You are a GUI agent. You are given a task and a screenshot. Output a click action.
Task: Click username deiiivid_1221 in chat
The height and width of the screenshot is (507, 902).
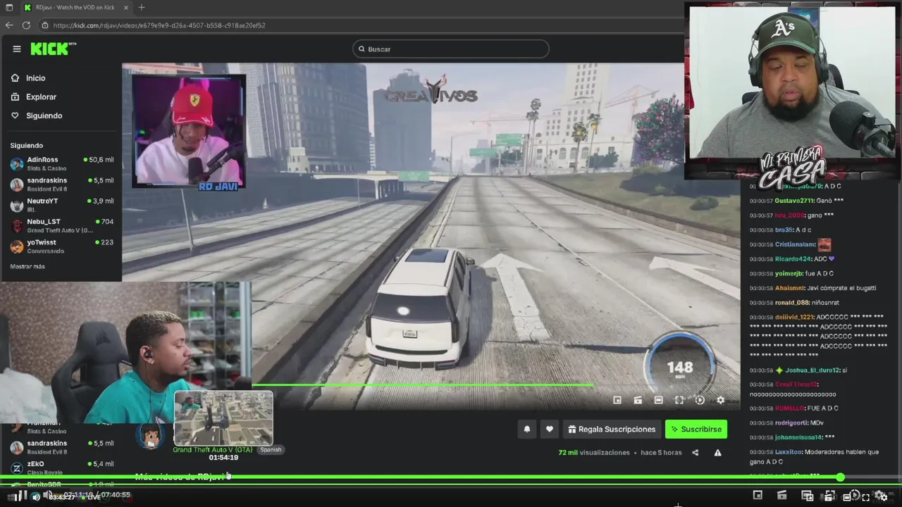pyautogui.click(x=794, y=317)
